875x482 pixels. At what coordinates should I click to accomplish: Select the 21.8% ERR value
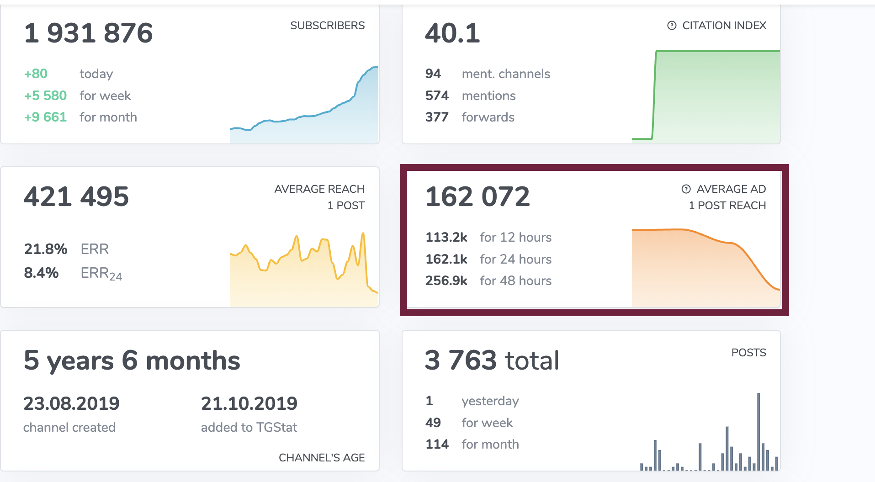tap(46, 249)
